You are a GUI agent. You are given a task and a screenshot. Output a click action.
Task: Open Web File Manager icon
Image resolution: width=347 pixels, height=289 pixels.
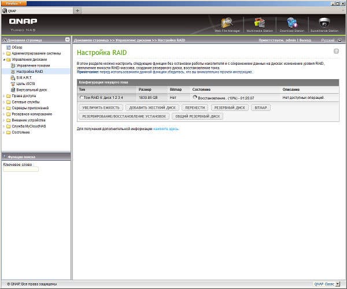pos(227,23)
